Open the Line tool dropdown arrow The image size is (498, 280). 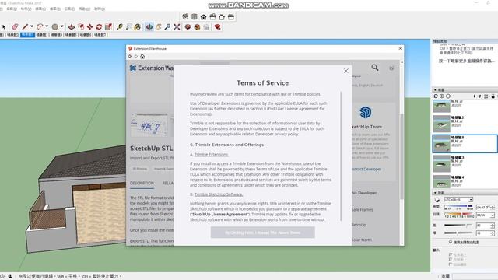pyautogui.click(x=31, y=26)
